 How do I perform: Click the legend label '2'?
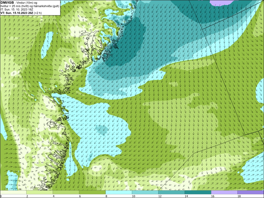click(27, 196)
